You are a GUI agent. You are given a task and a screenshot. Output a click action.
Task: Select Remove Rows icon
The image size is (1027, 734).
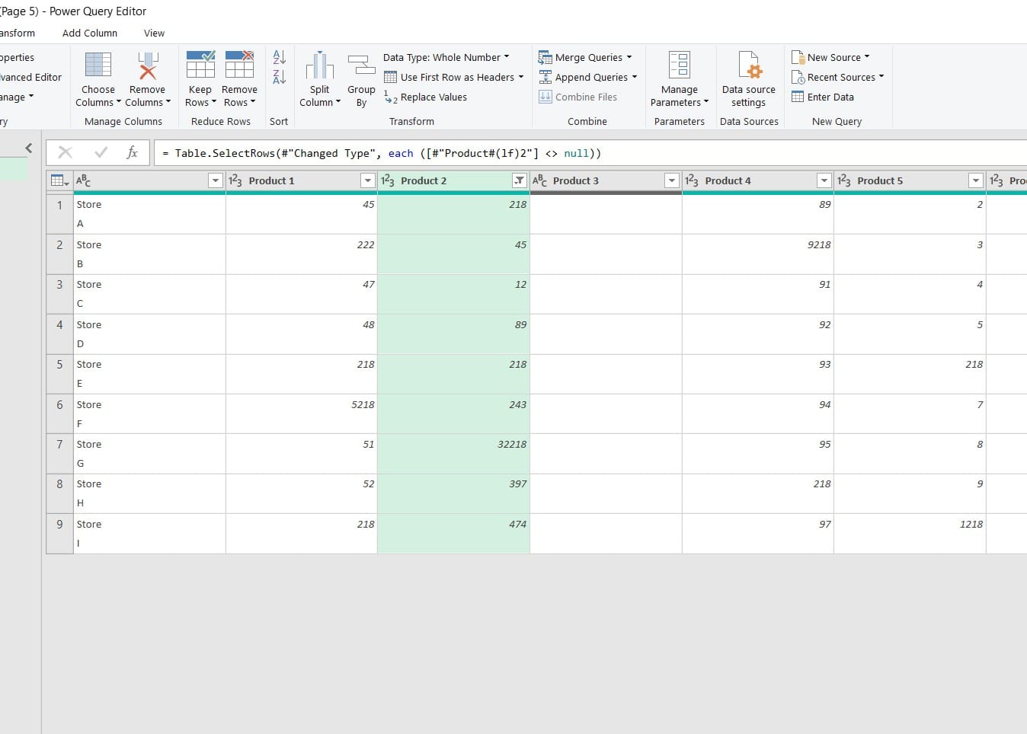(239, 65)
